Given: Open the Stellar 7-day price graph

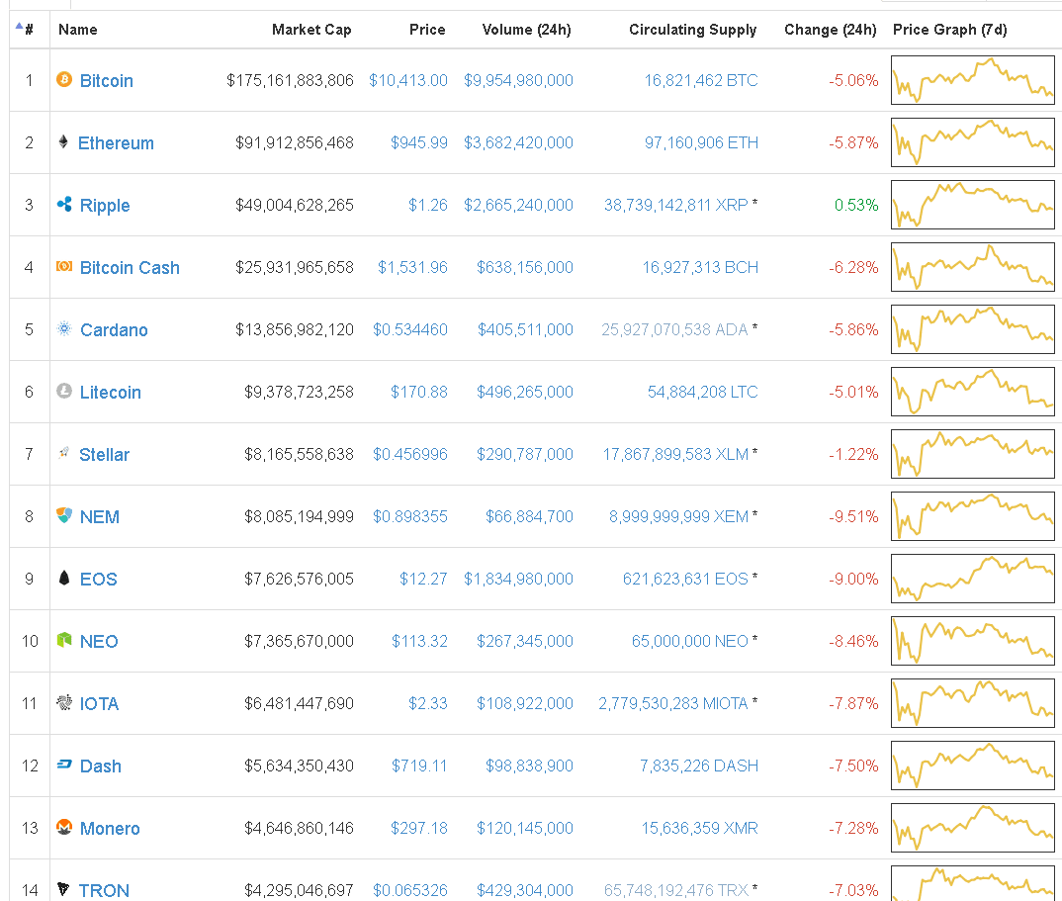Looking at the screenshot, I should click(972, 454).
